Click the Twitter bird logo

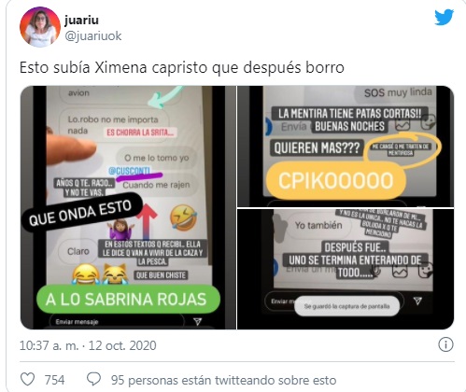(445, 17)
